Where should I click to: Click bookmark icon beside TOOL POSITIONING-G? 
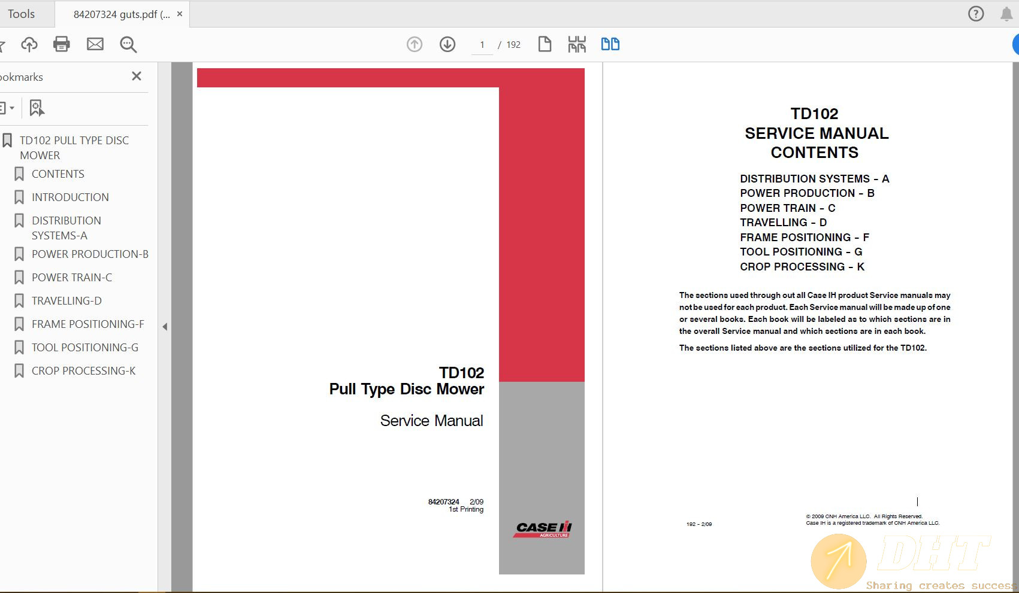[19, 348]
